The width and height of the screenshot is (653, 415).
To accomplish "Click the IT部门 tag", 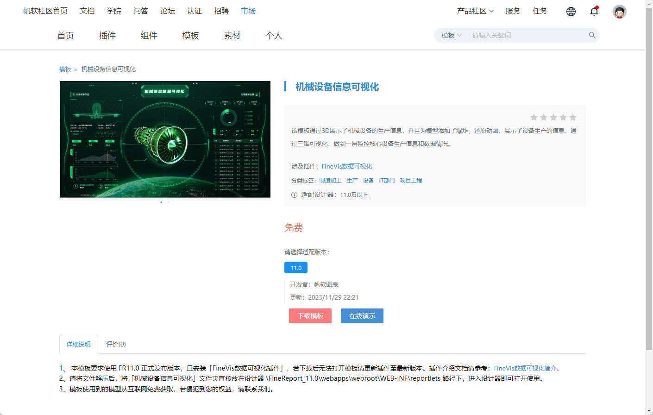I will [x=387, y=181].
